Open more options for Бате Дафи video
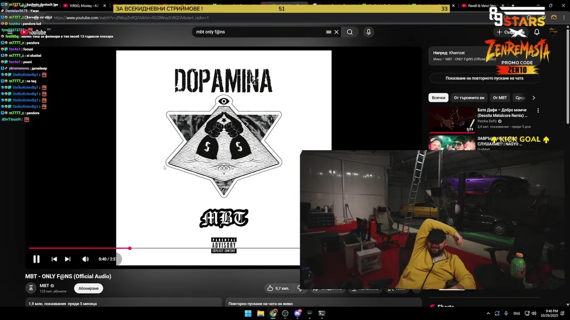The width and height of the screenshot is (570, 320). [538, 111]
